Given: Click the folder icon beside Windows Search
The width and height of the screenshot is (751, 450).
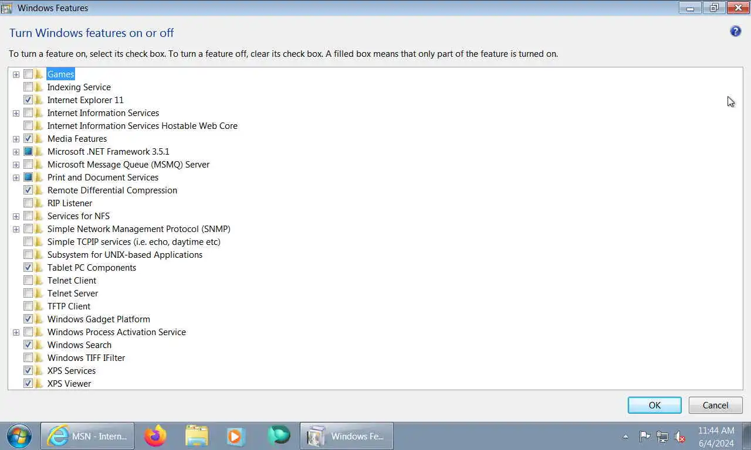Looking at the screenshot, I should [x=39, y=345].
